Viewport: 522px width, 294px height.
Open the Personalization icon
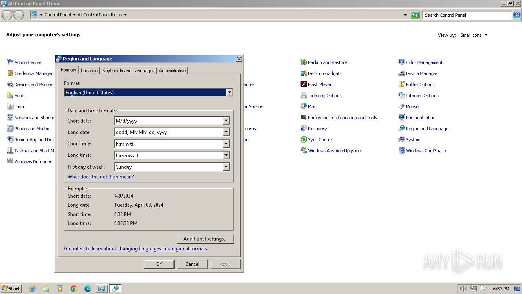(402, 118)
